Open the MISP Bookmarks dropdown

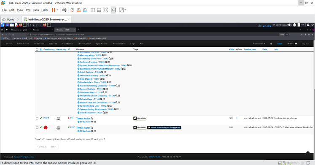[x=259, y=43]
